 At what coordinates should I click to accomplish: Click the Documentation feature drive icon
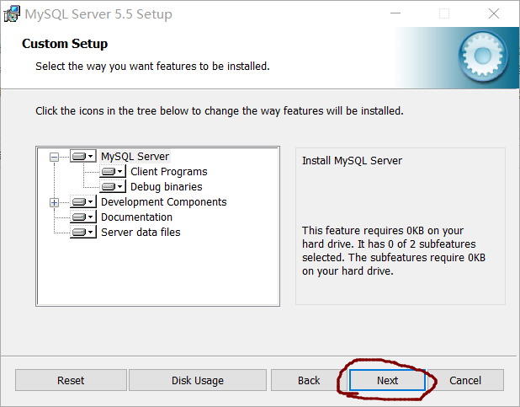coord(82,217)
